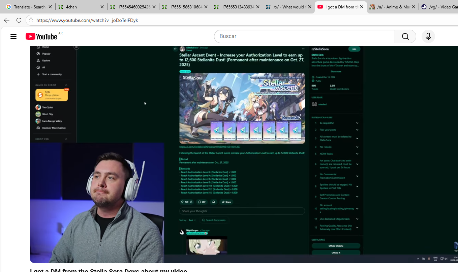Image resolution: width=458 pixels, height=272 pixels.
Task: Close the active YouTube video tab
Action: (362, 7)
